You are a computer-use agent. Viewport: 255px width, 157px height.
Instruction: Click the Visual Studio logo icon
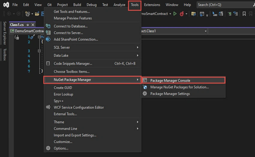pos(6,5)
